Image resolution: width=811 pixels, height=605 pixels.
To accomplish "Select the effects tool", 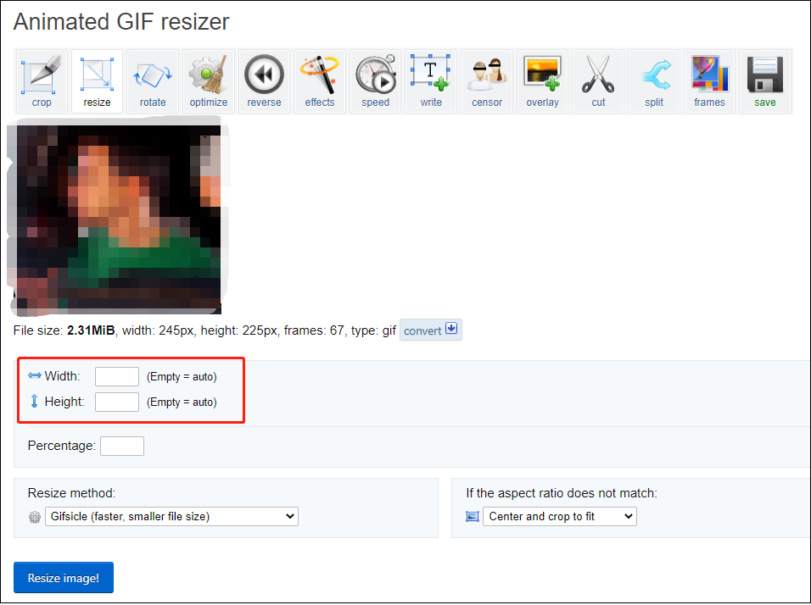I will pyautogui.click(x=319, y=80).
